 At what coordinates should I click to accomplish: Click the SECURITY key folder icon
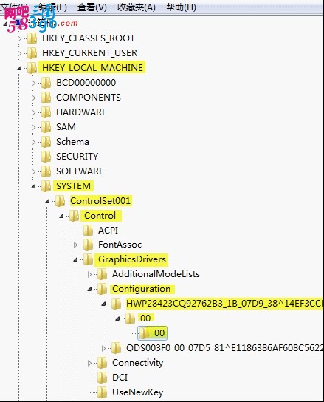pos(46,157)
